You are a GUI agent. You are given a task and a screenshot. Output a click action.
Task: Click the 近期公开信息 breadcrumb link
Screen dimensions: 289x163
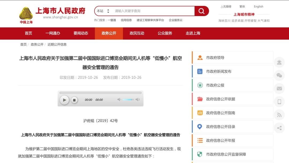coord(57,45)
